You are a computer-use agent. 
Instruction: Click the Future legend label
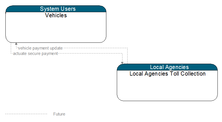click(x=59, y=114)
